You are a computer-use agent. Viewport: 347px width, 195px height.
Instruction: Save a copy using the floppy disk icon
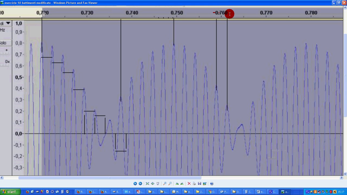coord(200,184)
